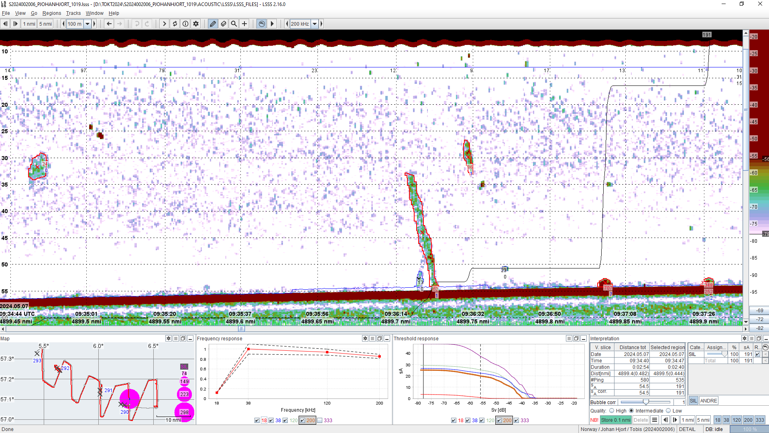This screenshot has height=433, width=769.
Task: Select the Low quality radio button
Action: click(668, 411)
